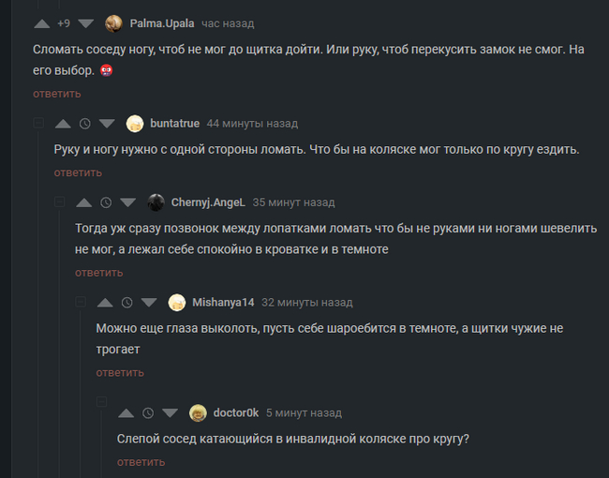
Task: Reply to Chernyj.AngeL's comment
Action: 98,273
